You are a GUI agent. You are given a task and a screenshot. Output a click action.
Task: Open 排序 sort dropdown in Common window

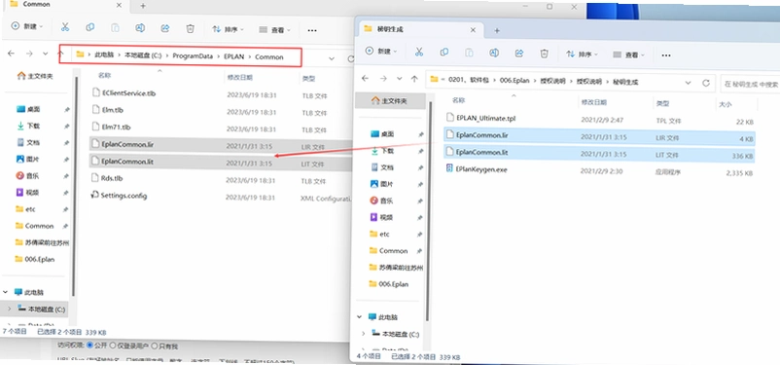[x=229, y=29]
